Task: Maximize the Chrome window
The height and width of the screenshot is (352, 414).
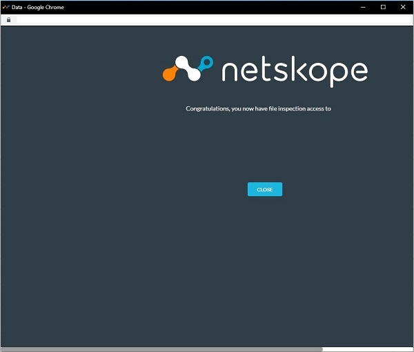Action: 383,7
